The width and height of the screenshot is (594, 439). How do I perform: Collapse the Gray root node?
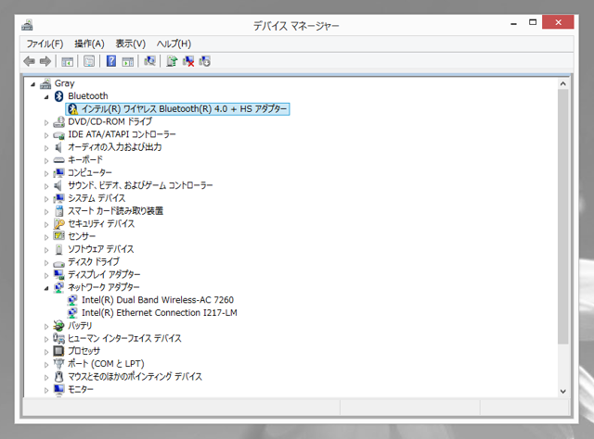33,84
